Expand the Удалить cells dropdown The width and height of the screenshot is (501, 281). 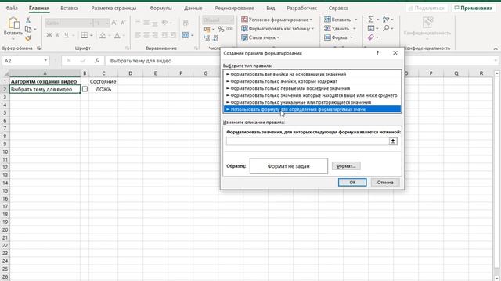[355, 28]
